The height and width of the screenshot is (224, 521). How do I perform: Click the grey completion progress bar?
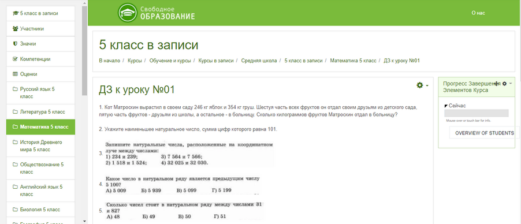(477, 113)
